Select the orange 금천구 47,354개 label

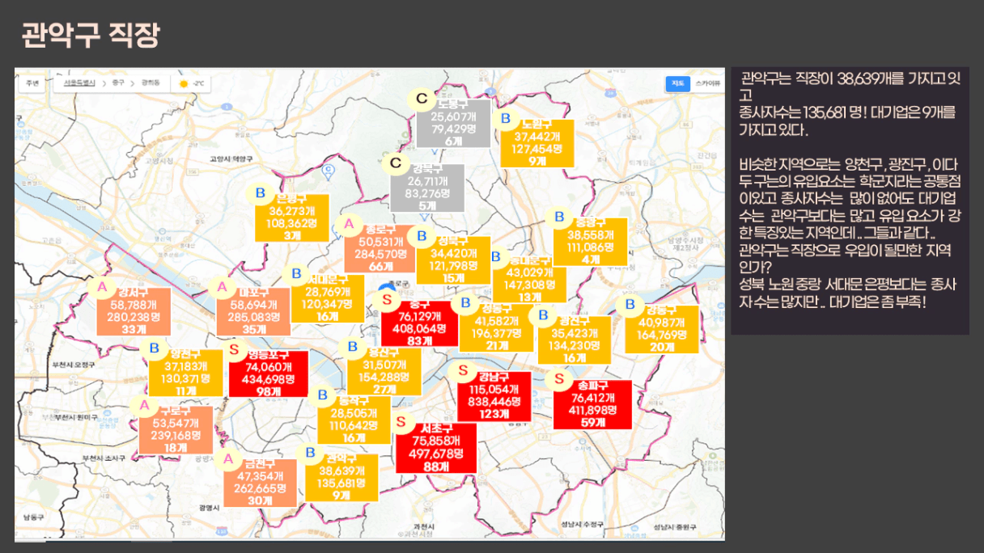[260, 483]
